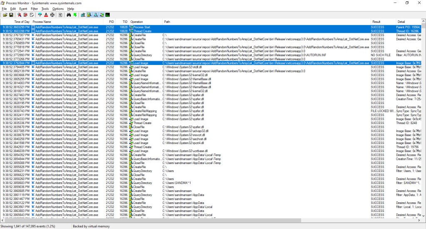Open the Filter menu
Viewport: 426px width, 229px height.
pyautogui.click(x=34, y=9)
